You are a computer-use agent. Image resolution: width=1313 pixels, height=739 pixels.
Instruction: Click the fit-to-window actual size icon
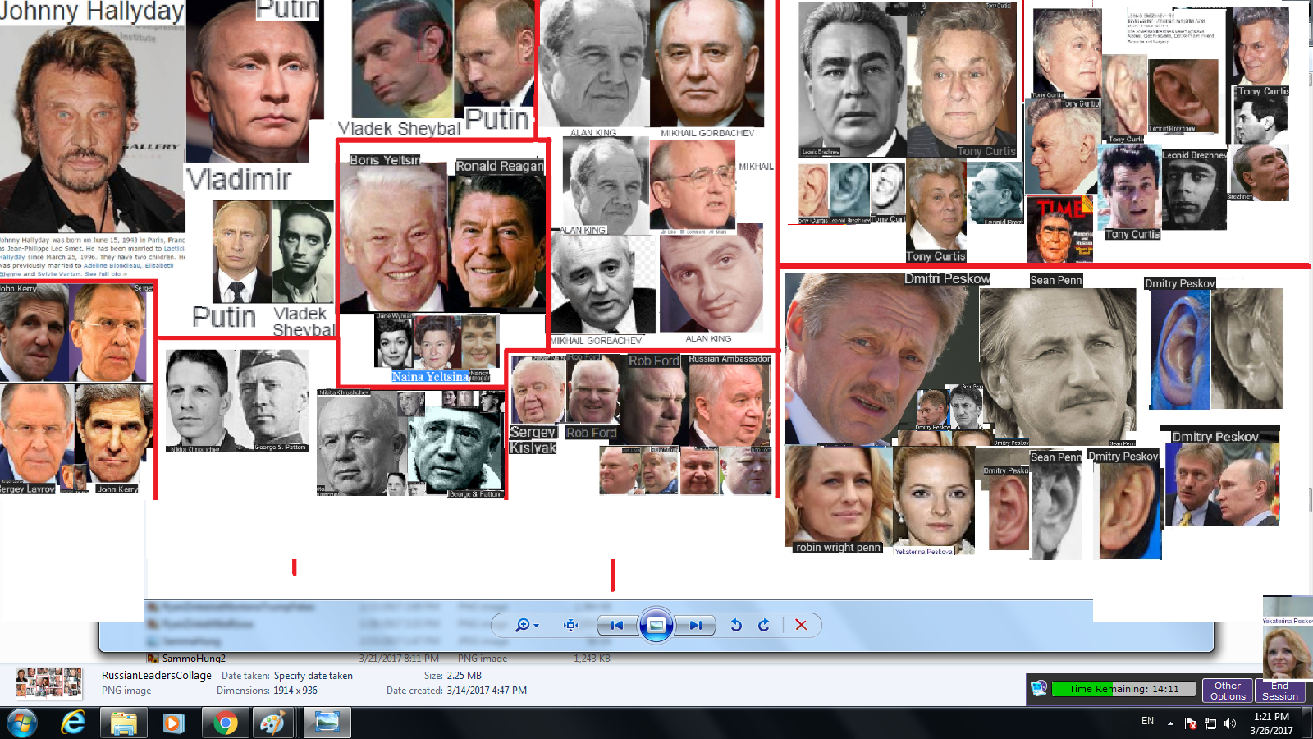pos(571,626)
